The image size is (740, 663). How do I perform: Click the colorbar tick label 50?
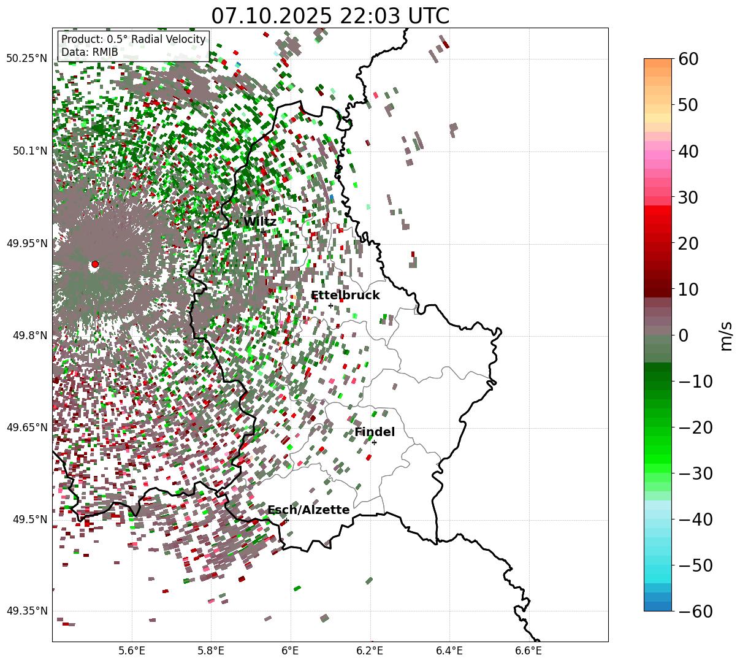(690, 105)
